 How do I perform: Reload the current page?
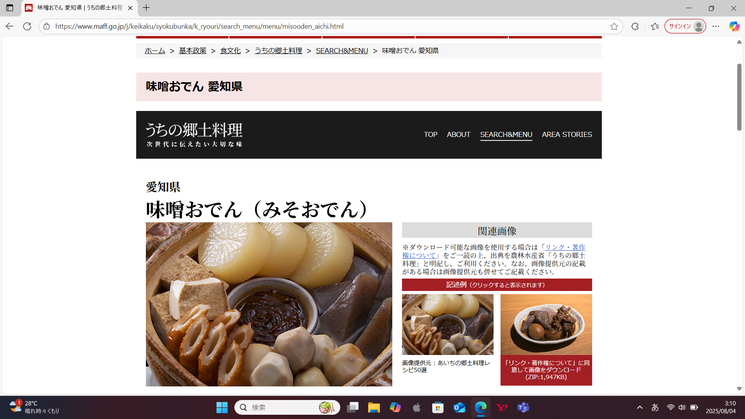(x=27, y=26)
